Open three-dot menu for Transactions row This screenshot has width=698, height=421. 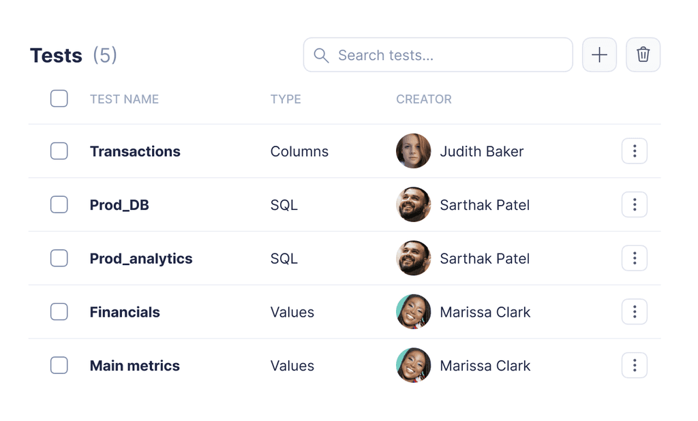[635, 151]
